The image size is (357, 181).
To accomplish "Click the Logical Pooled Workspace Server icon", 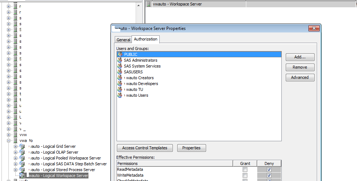I will 22,158.
